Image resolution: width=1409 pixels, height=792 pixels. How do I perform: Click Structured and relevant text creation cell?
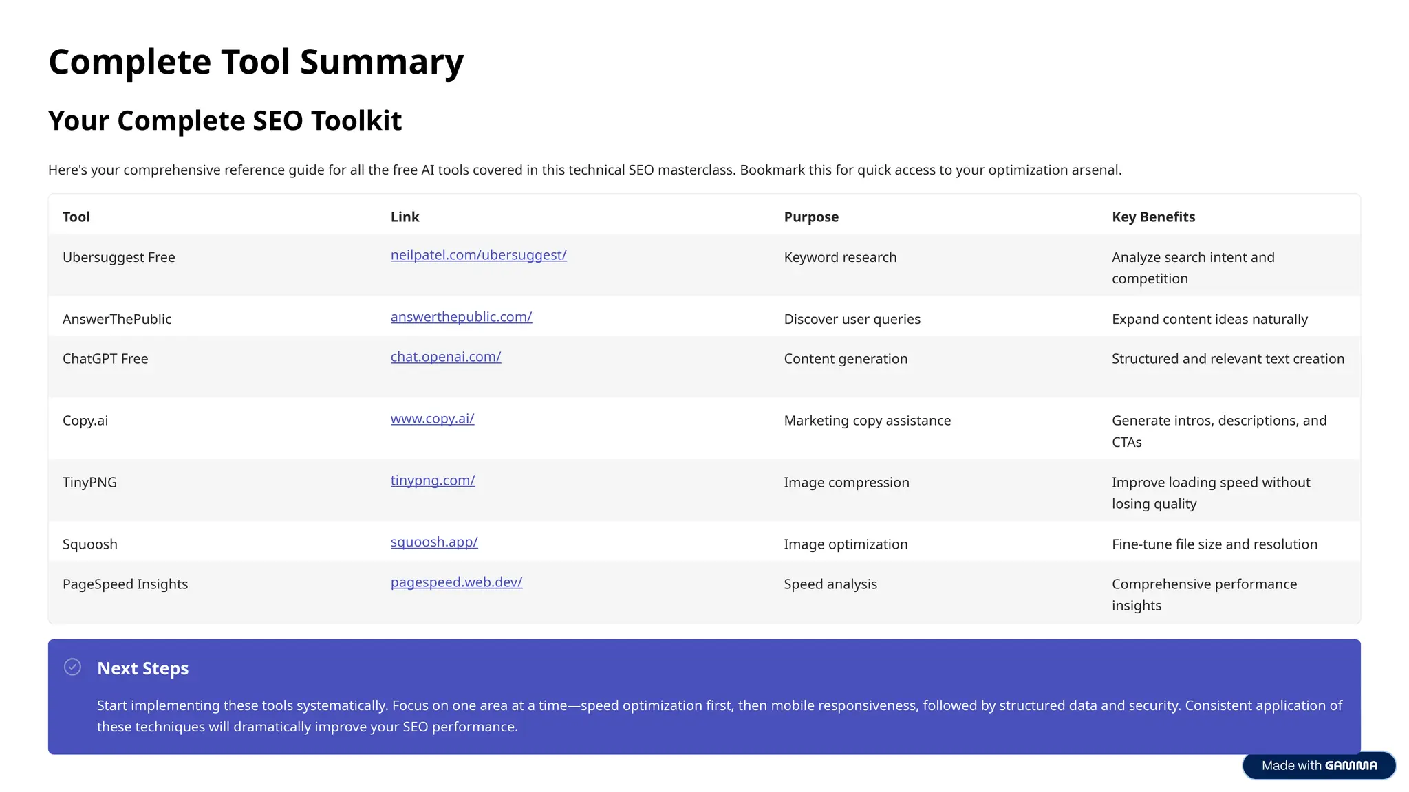(x=1228, y=359)
